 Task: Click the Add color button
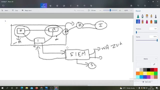click(x=147, y=82)
